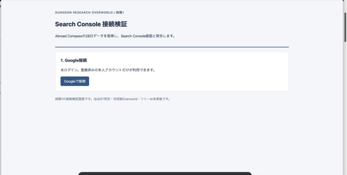Screen dimensions: 347x175
Task: Click the 段階1の接続検証画面です footer note
Action: [113, 99]
